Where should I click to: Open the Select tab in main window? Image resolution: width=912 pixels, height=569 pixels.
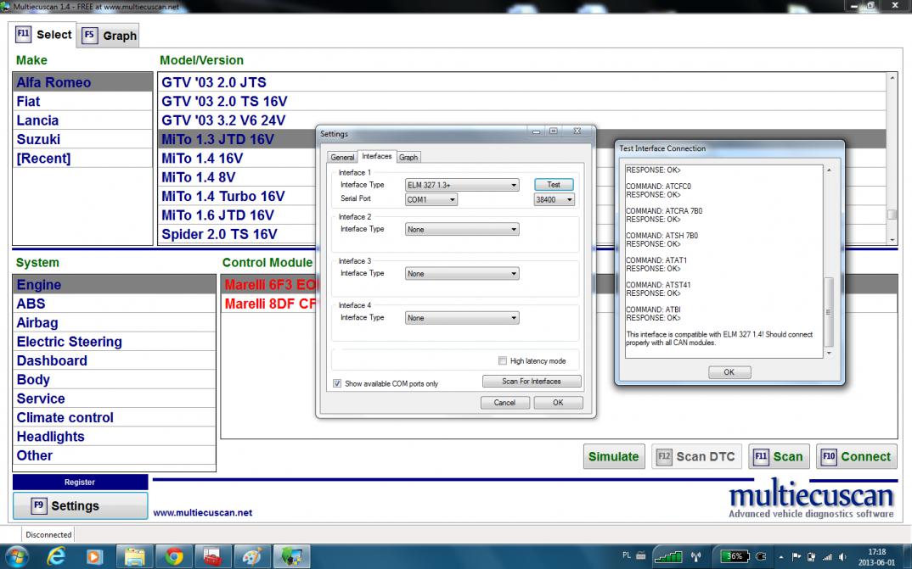(x=44, y=35)
